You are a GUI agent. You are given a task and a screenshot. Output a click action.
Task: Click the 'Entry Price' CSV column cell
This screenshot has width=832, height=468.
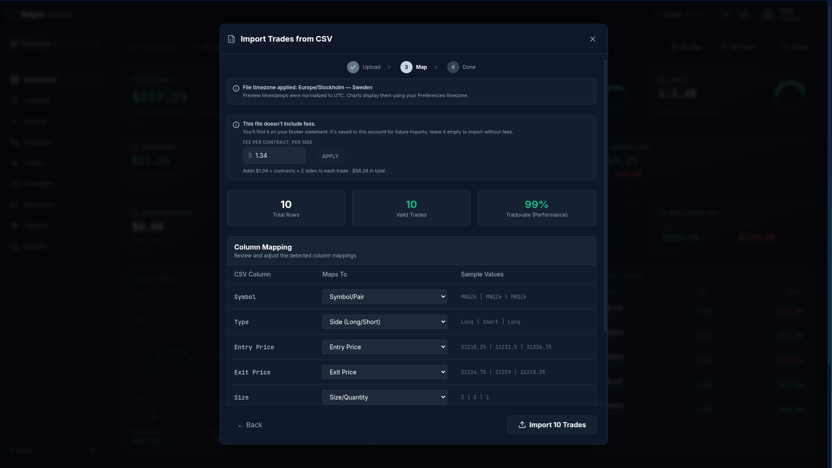[254, 347]
